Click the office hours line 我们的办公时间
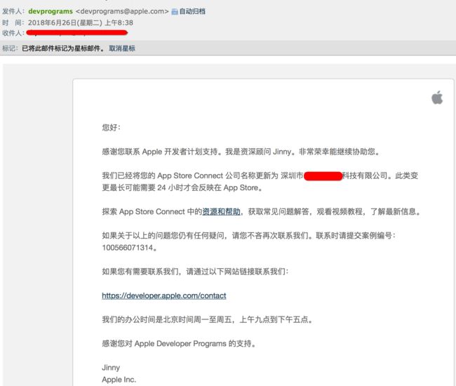This screenshot has height=386, width=456. pos(208,319)
